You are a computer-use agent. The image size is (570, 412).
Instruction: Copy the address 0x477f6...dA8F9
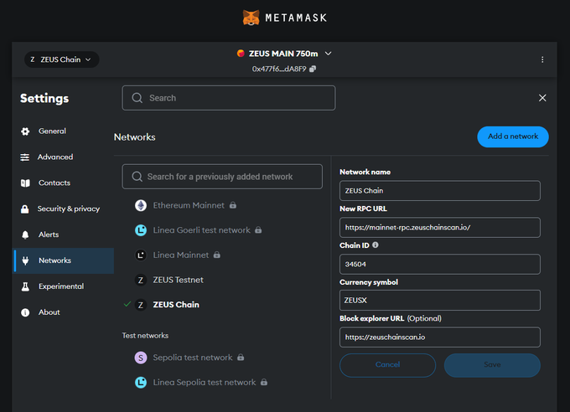pos(313,69)
